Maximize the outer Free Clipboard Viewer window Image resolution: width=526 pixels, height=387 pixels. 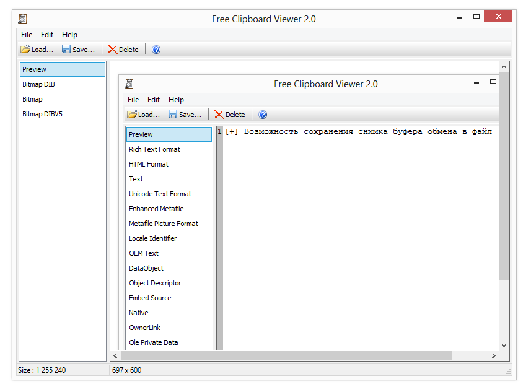click(x=476, y=17)
